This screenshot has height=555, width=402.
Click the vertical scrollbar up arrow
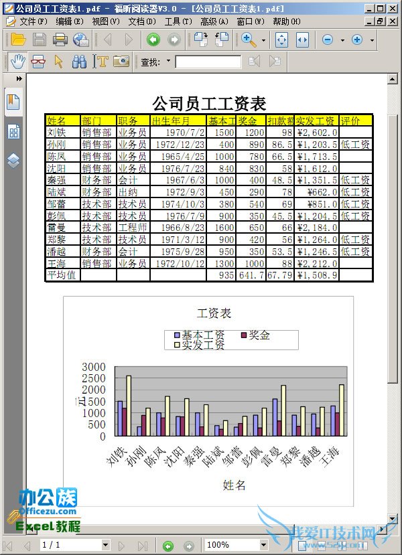click(392, 79)
